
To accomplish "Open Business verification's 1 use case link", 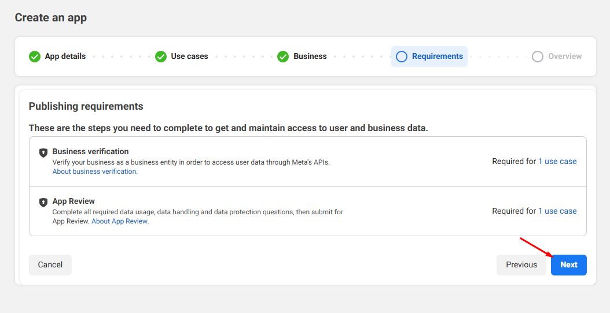I will (x=557, y=162).
